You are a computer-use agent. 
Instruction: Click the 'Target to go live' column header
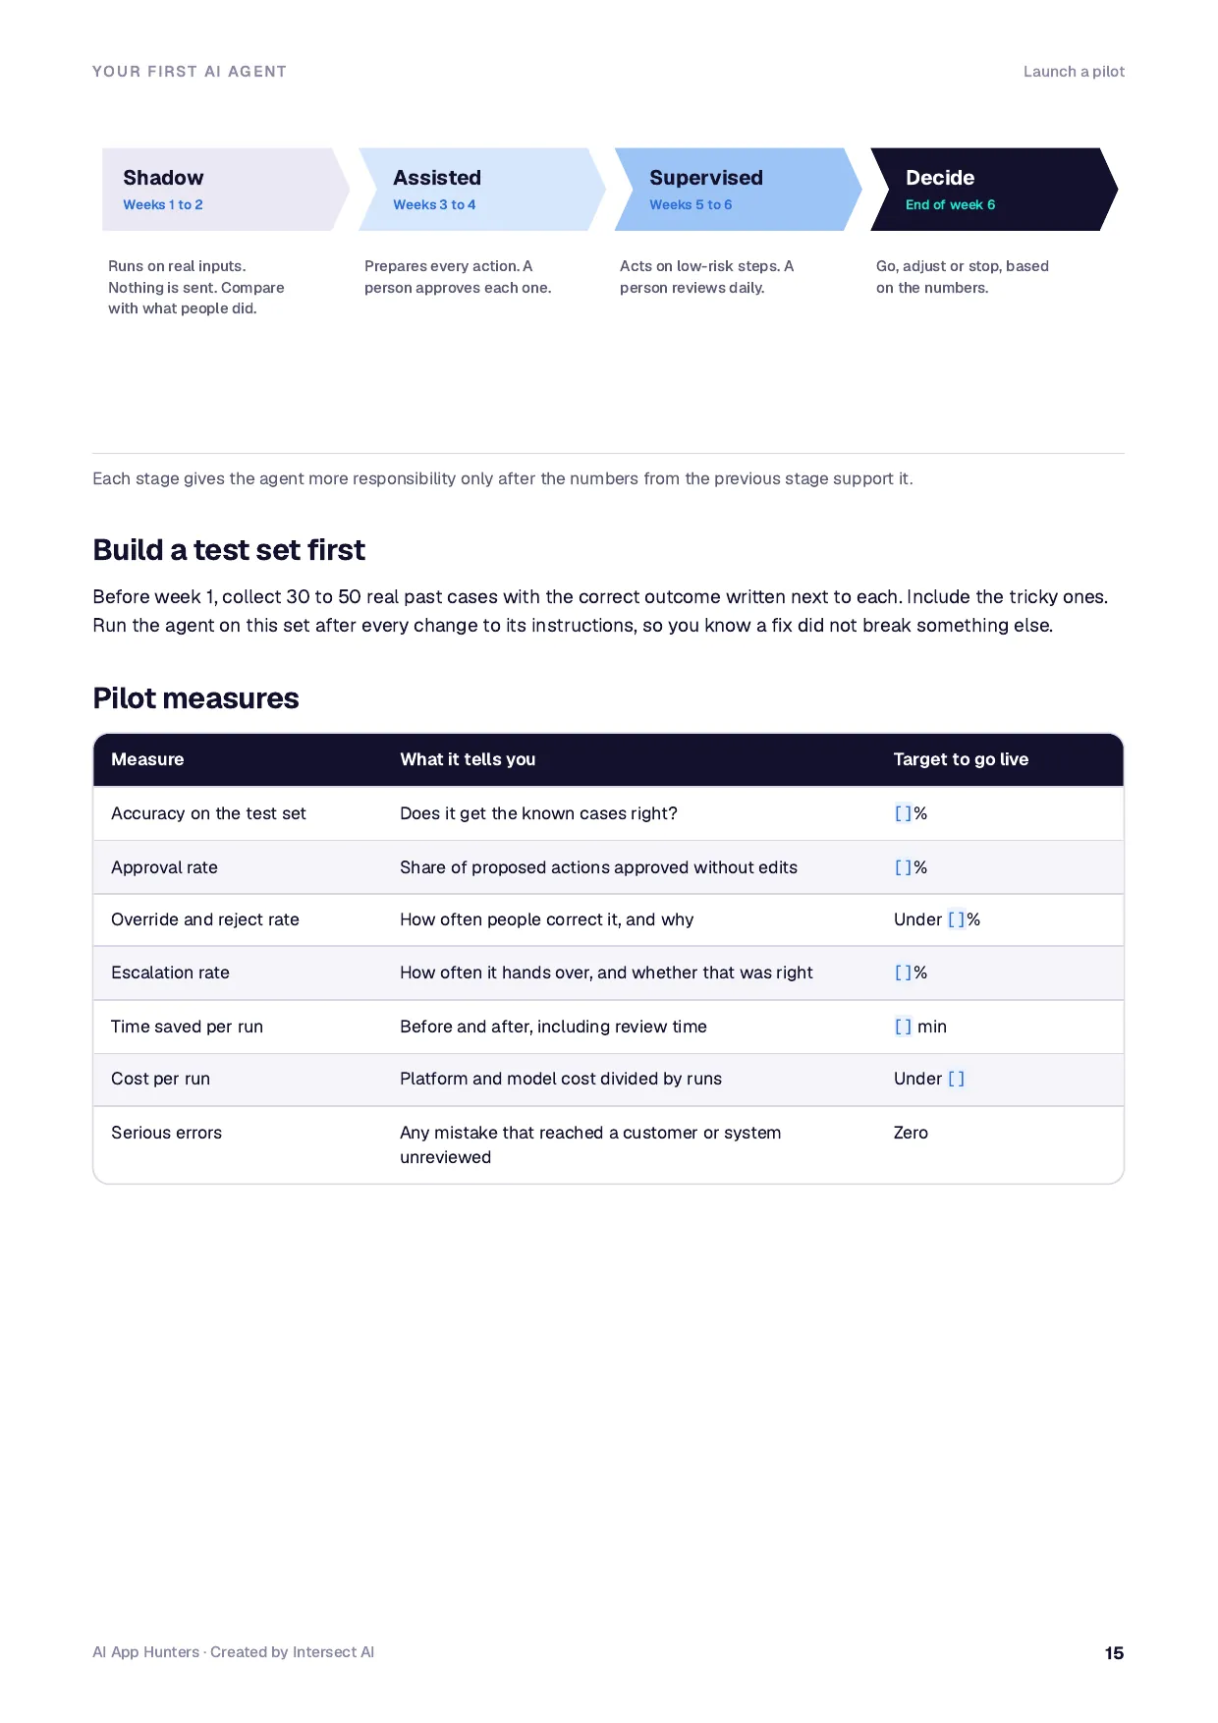961,759
